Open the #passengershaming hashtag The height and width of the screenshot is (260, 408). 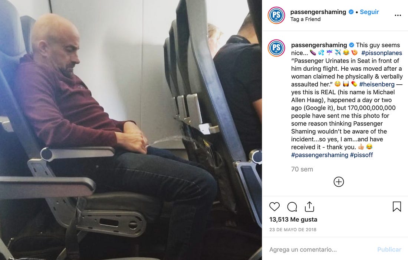tap(319, 155)
